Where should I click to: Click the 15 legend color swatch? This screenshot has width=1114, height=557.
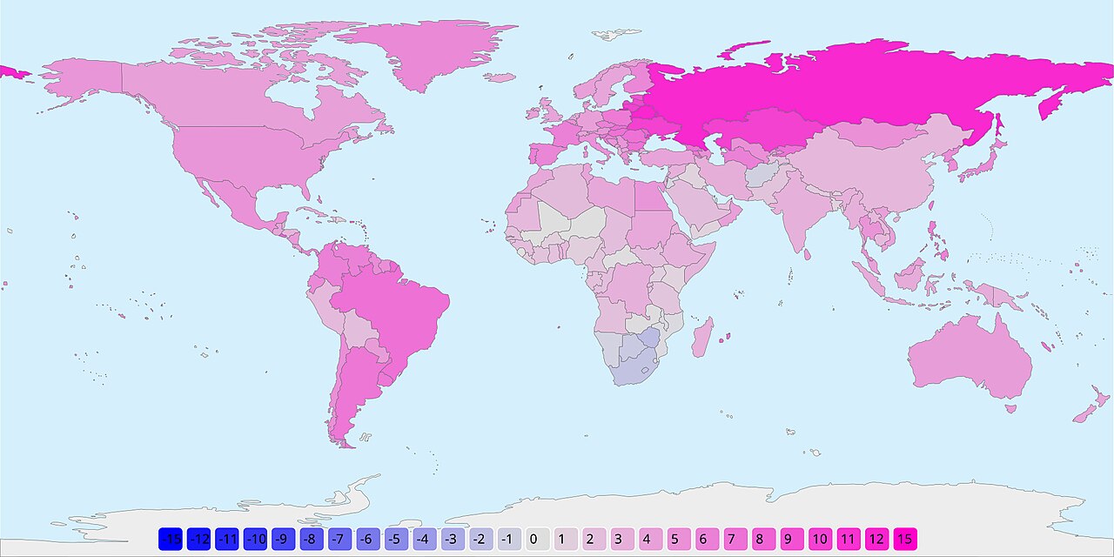click(905, 539)
